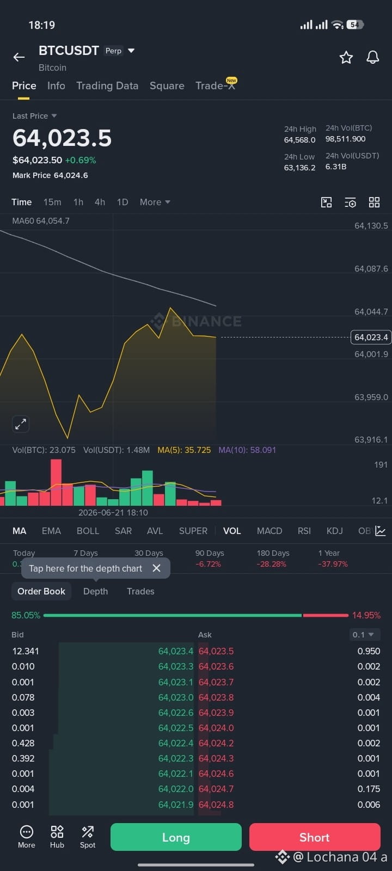Enable the AVL indicator
Viewport: 392px width, 871px height.
155,531
